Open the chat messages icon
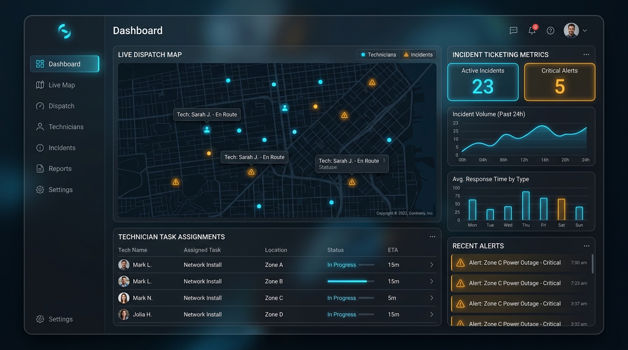 [x=513, y=31]
